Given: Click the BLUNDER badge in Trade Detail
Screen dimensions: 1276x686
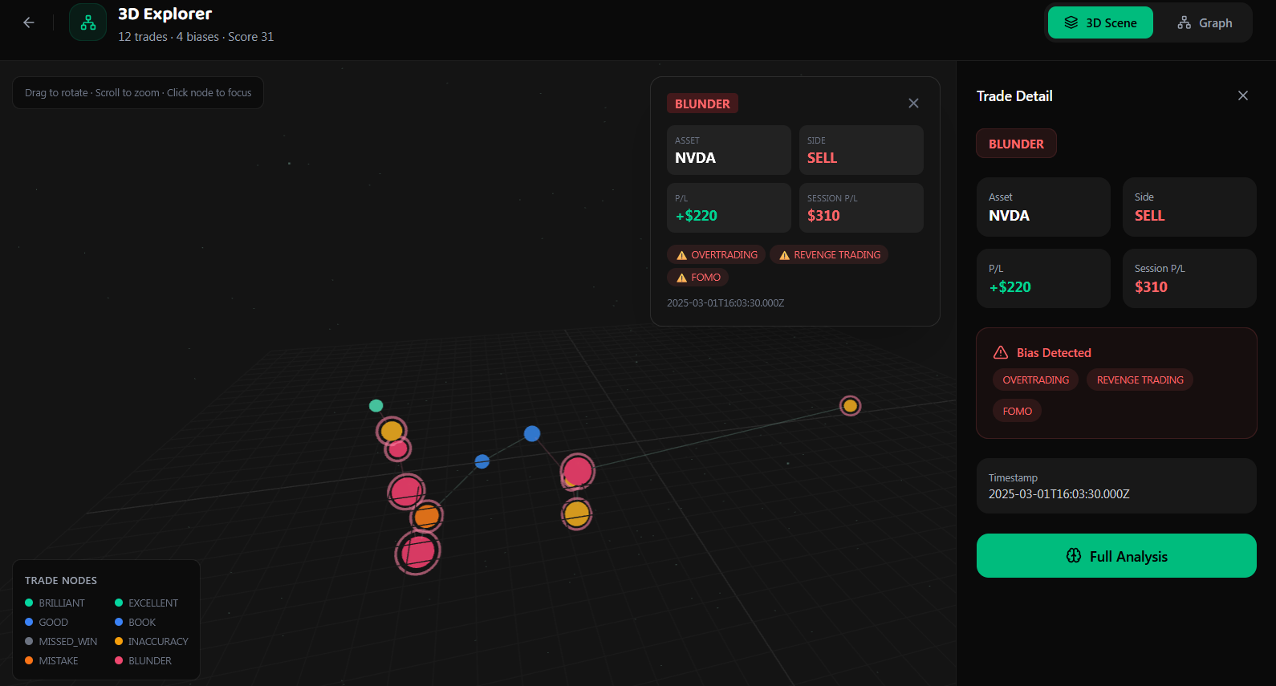Looking at the screenshot, I should click(x=1016, y=144).
